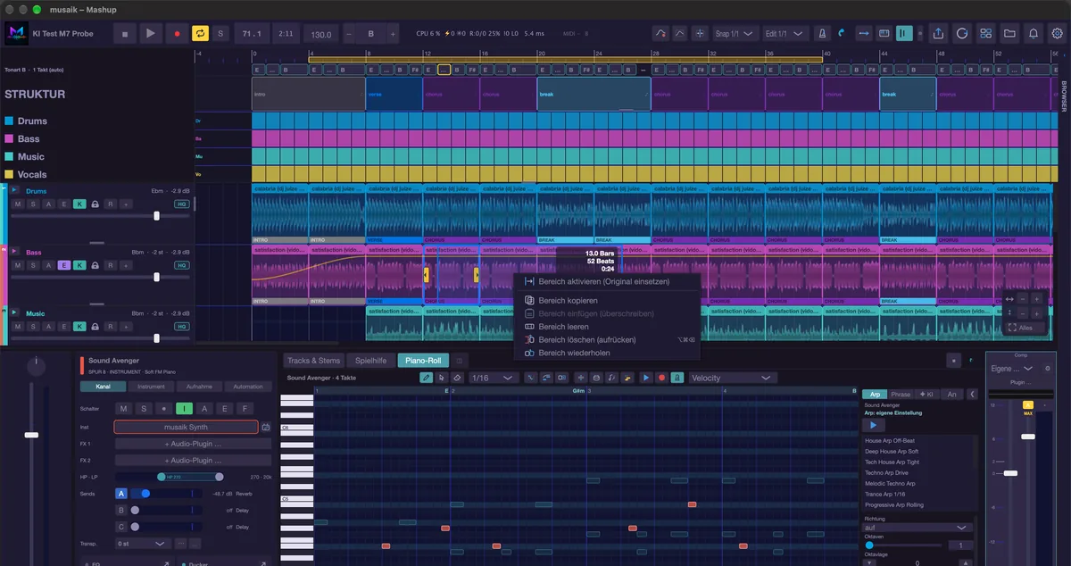Start playback with the transport play button
This screenshot has width=1071, height=566.
[x=150, y=34]
